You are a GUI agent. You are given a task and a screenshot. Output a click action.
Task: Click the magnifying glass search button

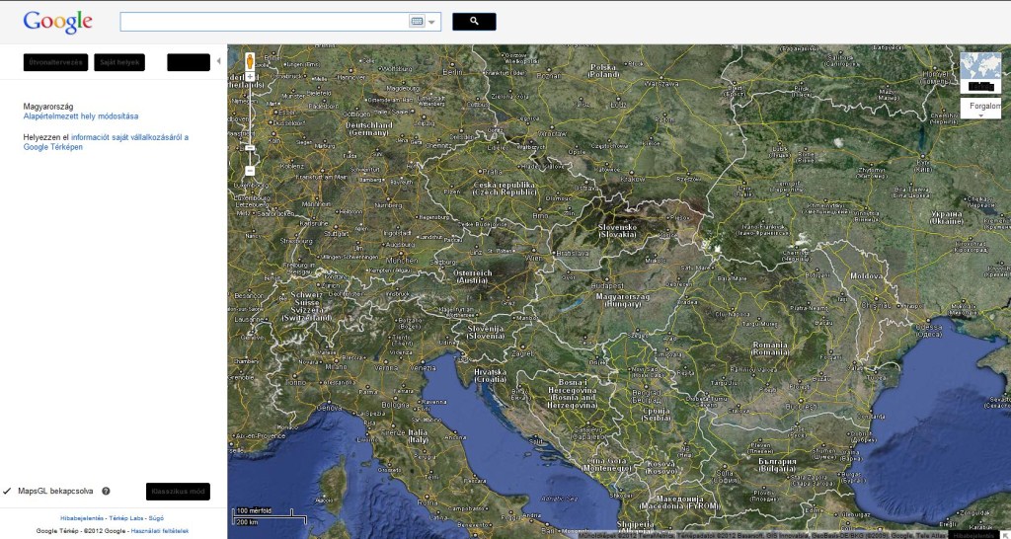(x=474, y=22)
